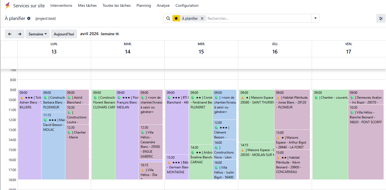Screen dimensions: 386x190
Task: Open Thursday 13:00 Maisons Espace Arthur Bigot event
Action: 292,139
